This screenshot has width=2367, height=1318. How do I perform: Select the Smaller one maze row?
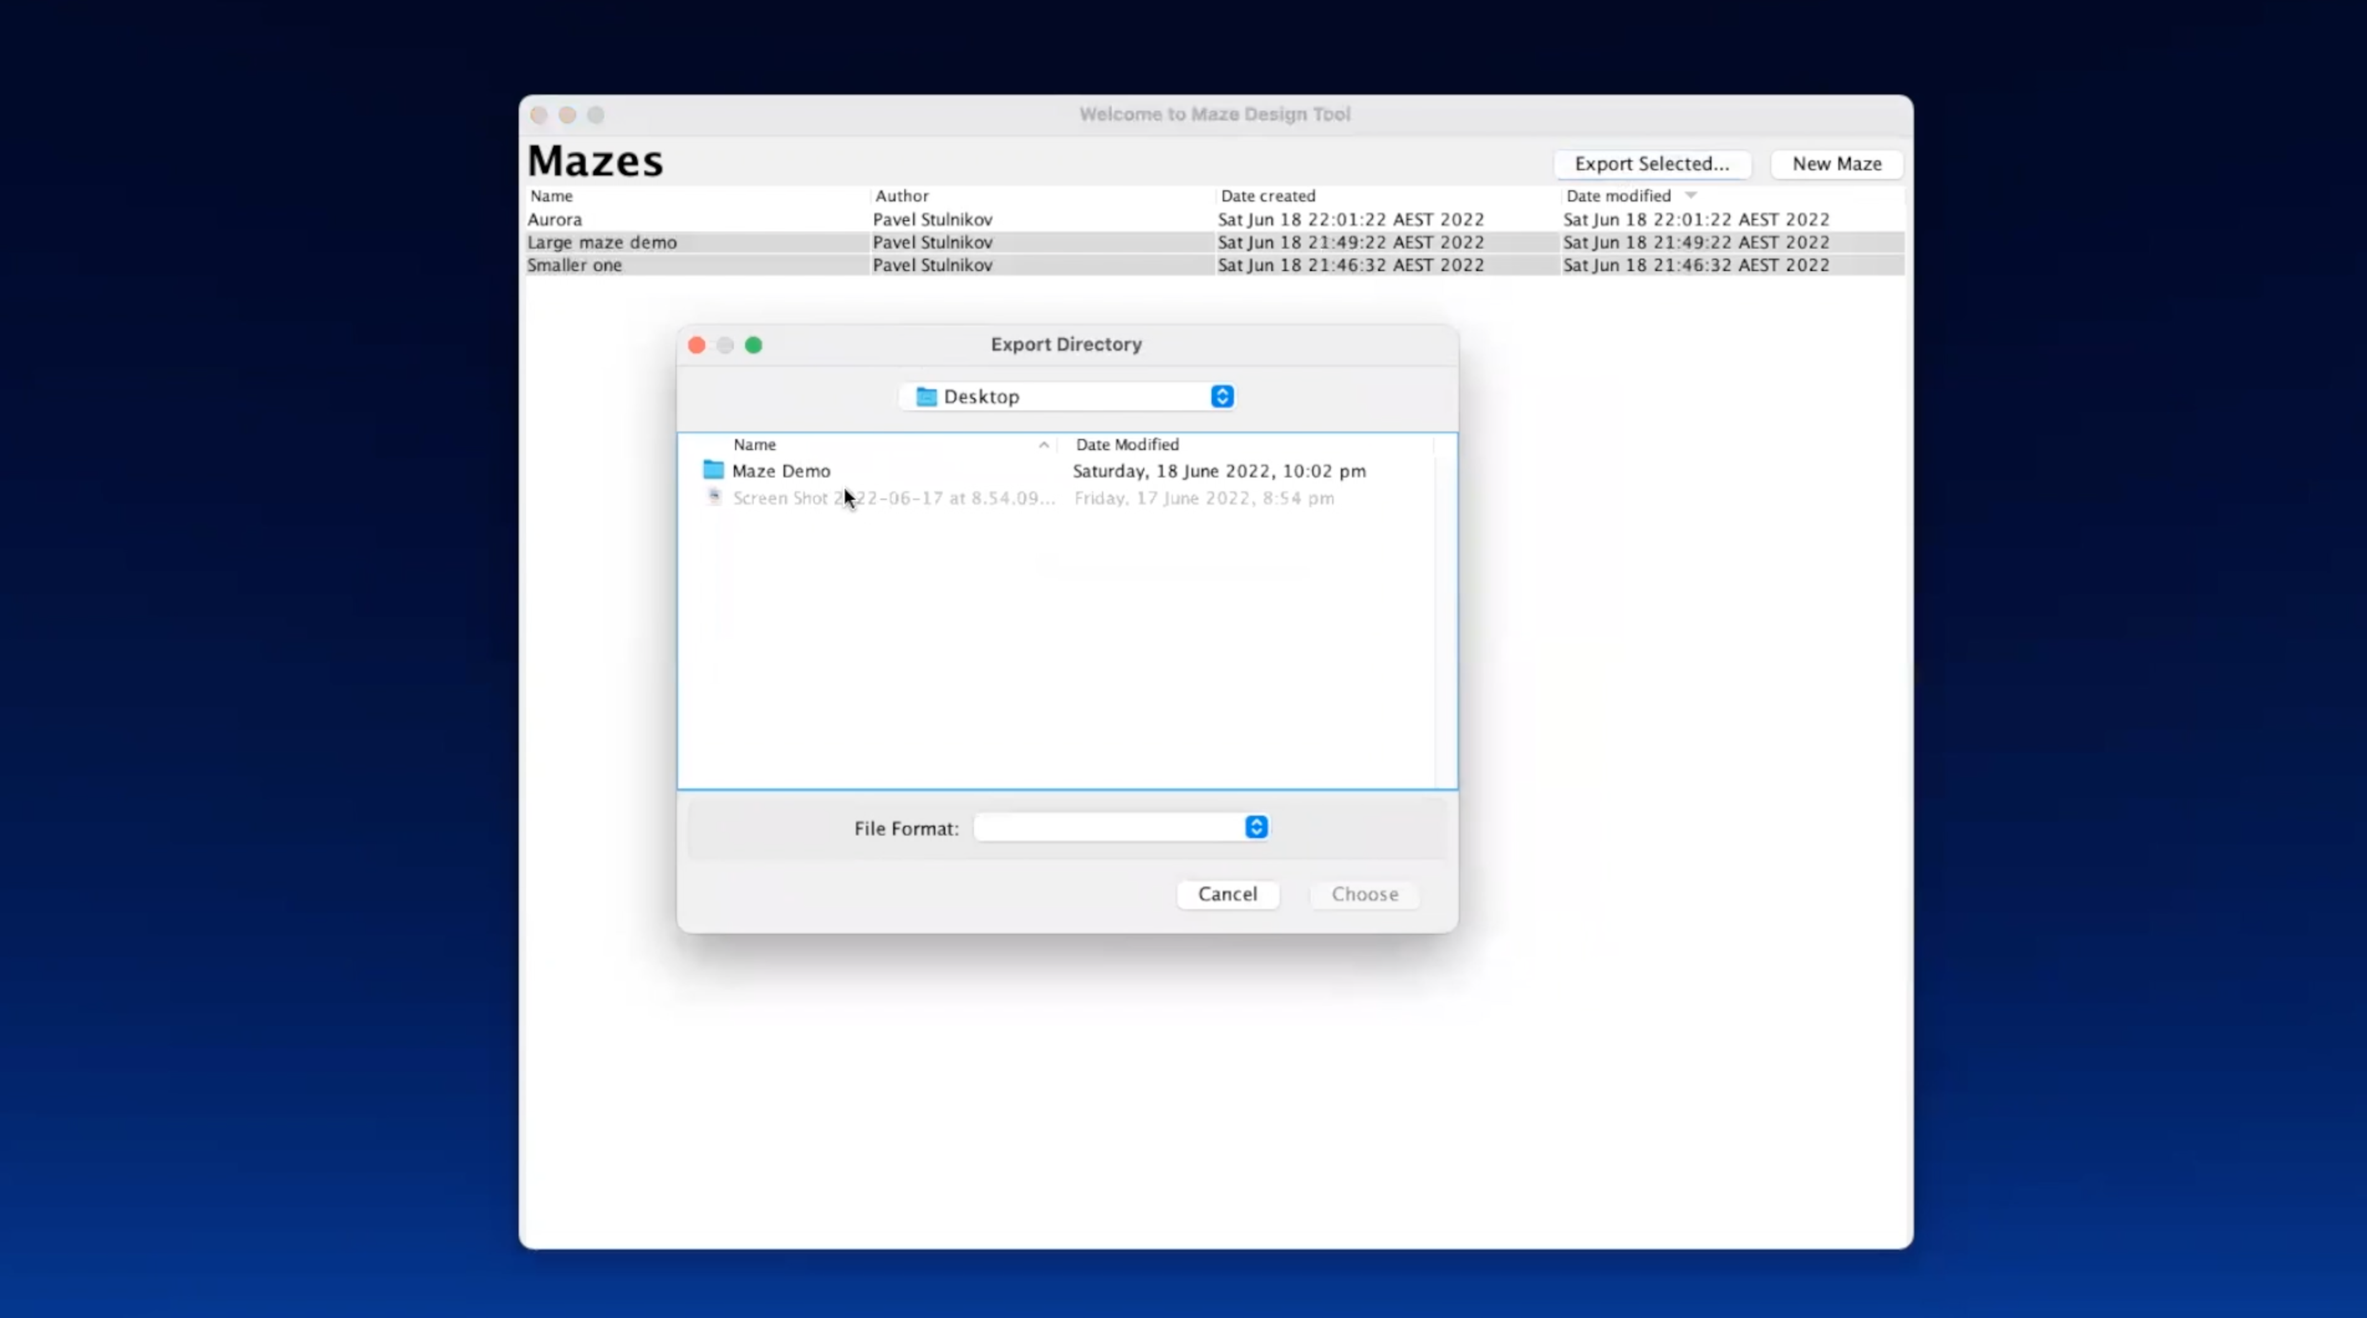pos(574,265)
